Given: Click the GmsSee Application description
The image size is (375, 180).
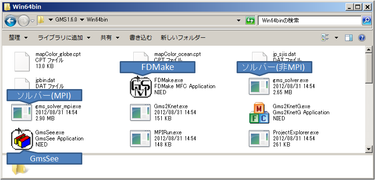Looking at the screenshot, I should (59, 138).
